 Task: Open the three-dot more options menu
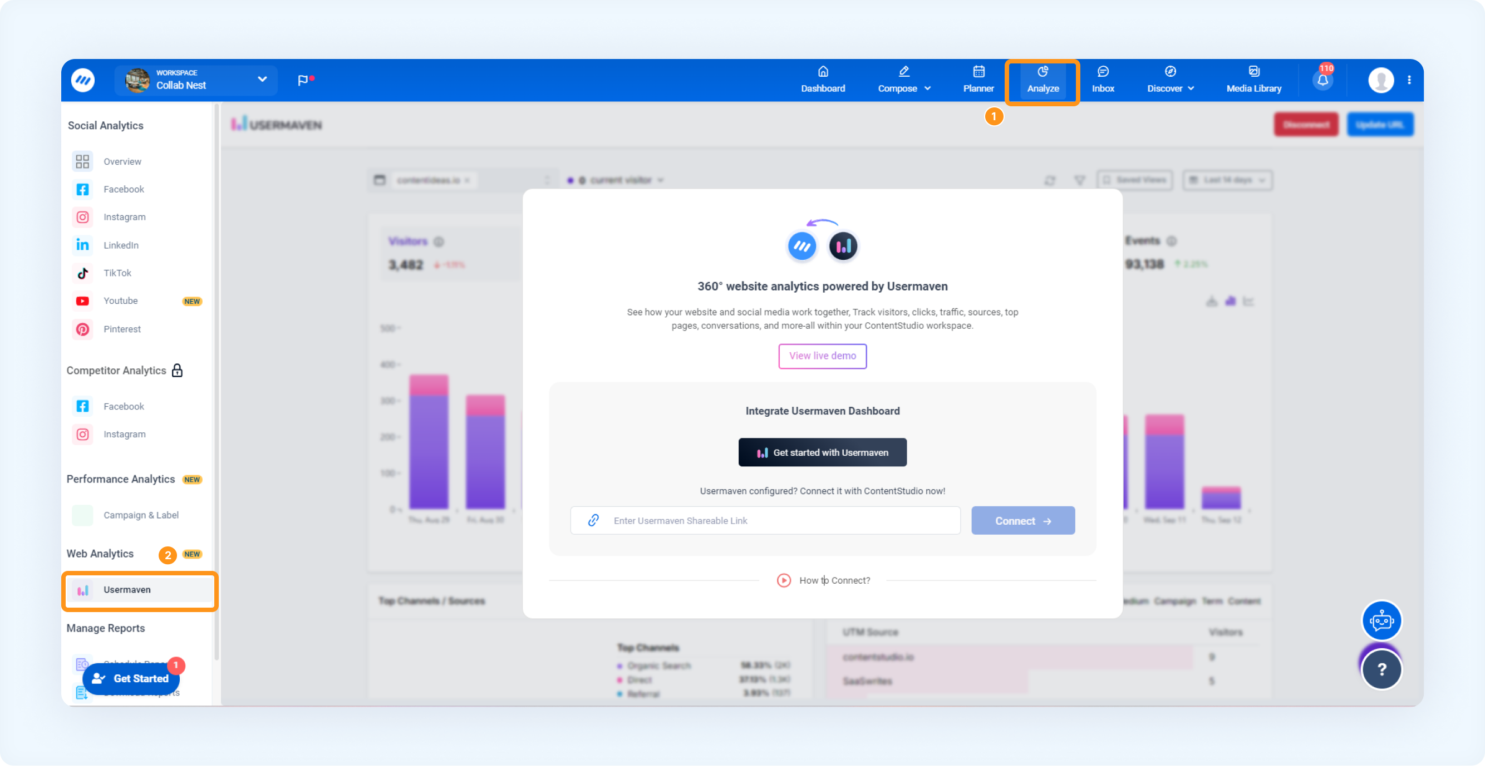click(x=1409, y=80)
